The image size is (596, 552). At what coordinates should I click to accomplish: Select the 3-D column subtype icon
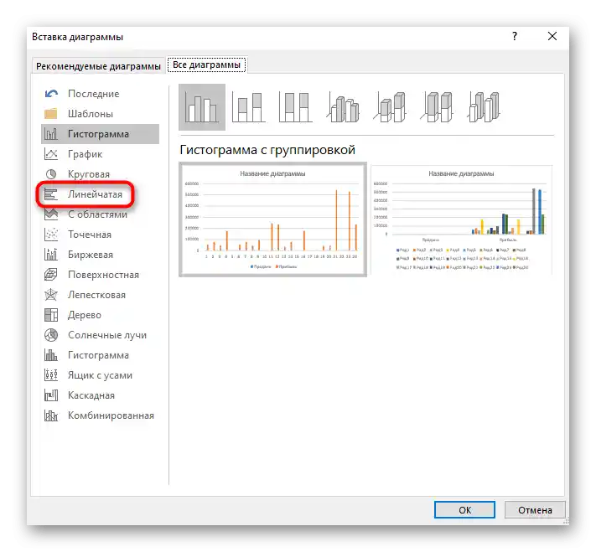(x=484, y=107)
